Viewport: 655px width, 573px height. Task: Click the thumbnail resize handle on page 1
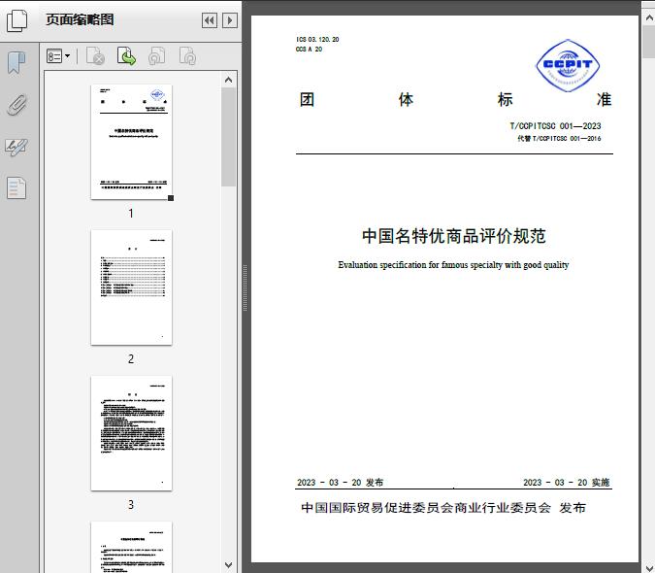click(171, 198)
